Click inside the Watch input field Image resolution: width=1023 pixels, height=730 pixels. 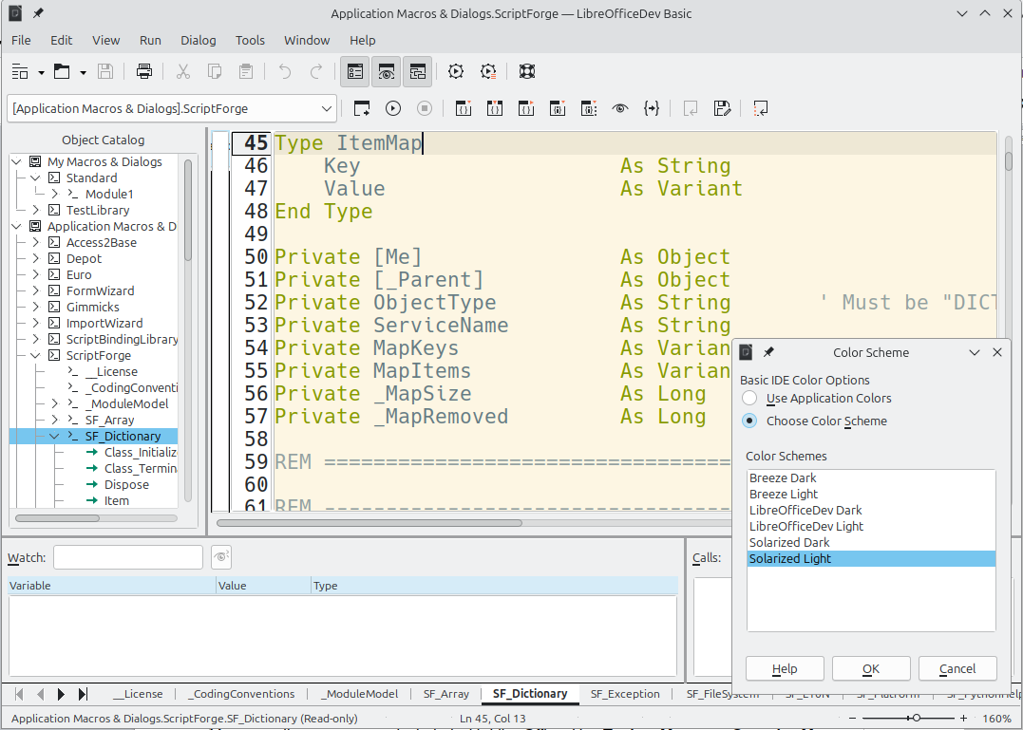click(128, 557)
